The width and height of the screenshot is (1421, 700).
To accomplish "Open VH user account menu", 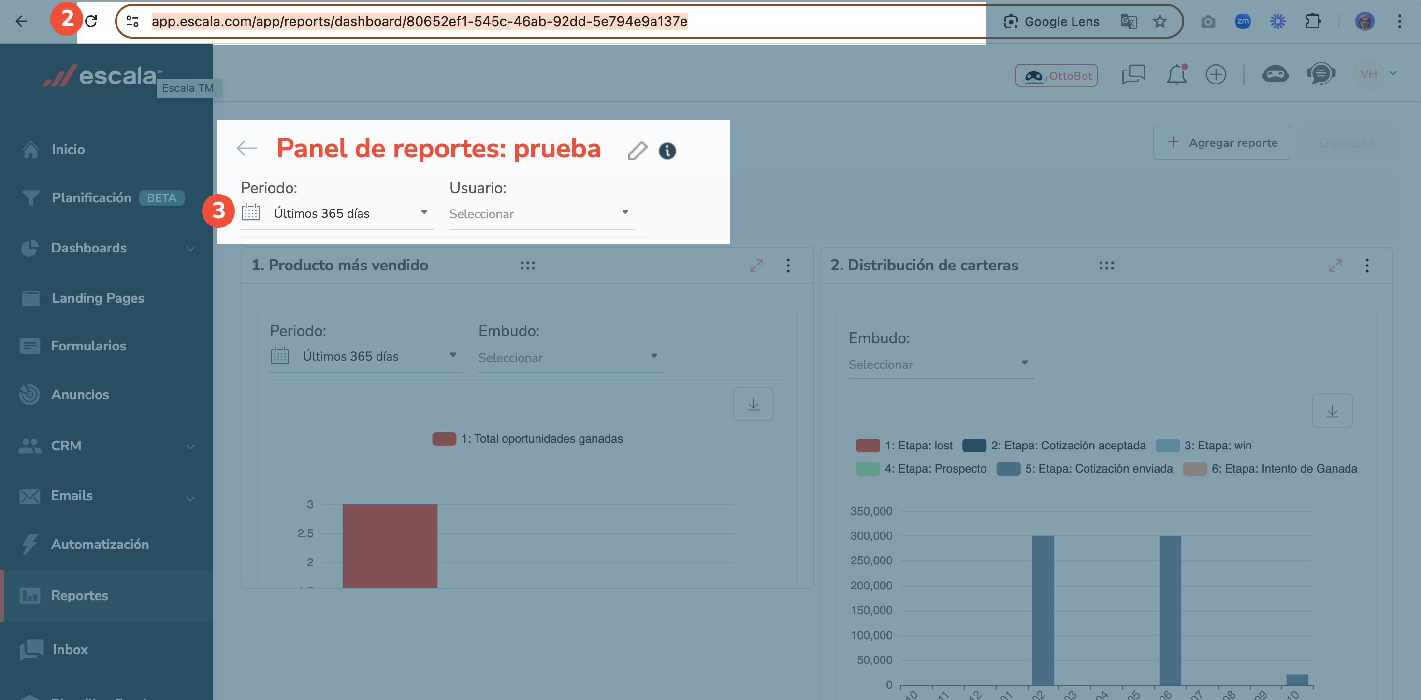I will (1375, 74).
